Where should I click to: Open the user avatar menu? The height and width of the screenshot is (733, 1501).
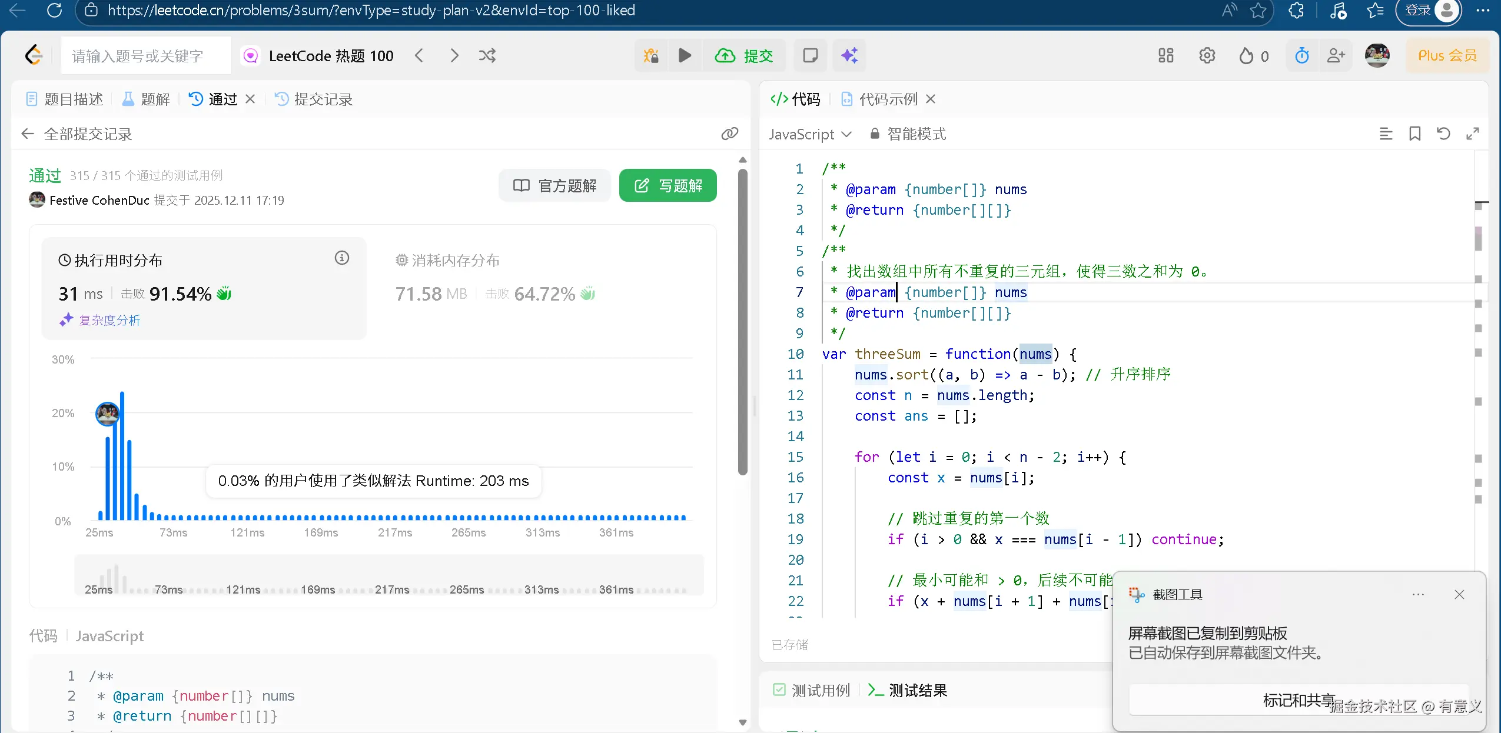click(x=1377, y=55)
